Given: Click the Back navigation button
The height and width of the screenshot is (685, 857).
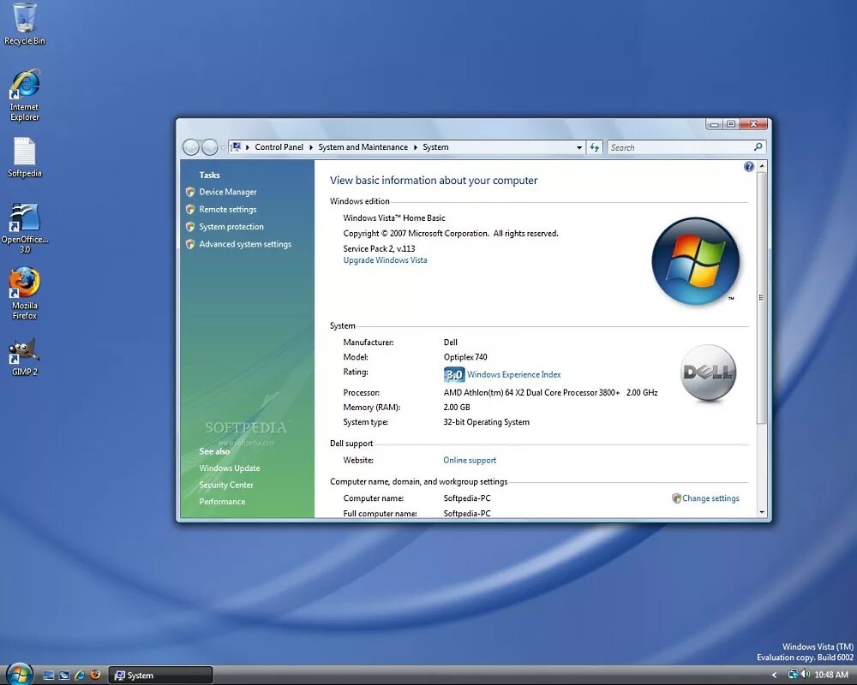Looking at the screenshot, I should coord(191,147).
